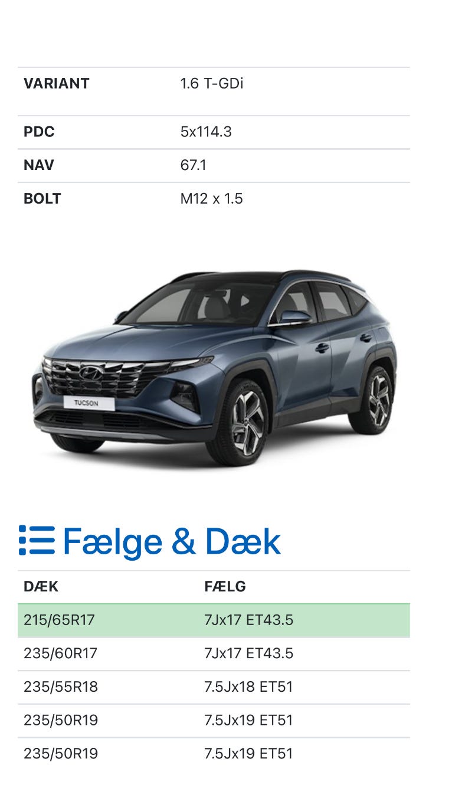This screenshot has width=452, height=788.
Task: Click the TUCSON license plate in image
Action: pos(89,403)
